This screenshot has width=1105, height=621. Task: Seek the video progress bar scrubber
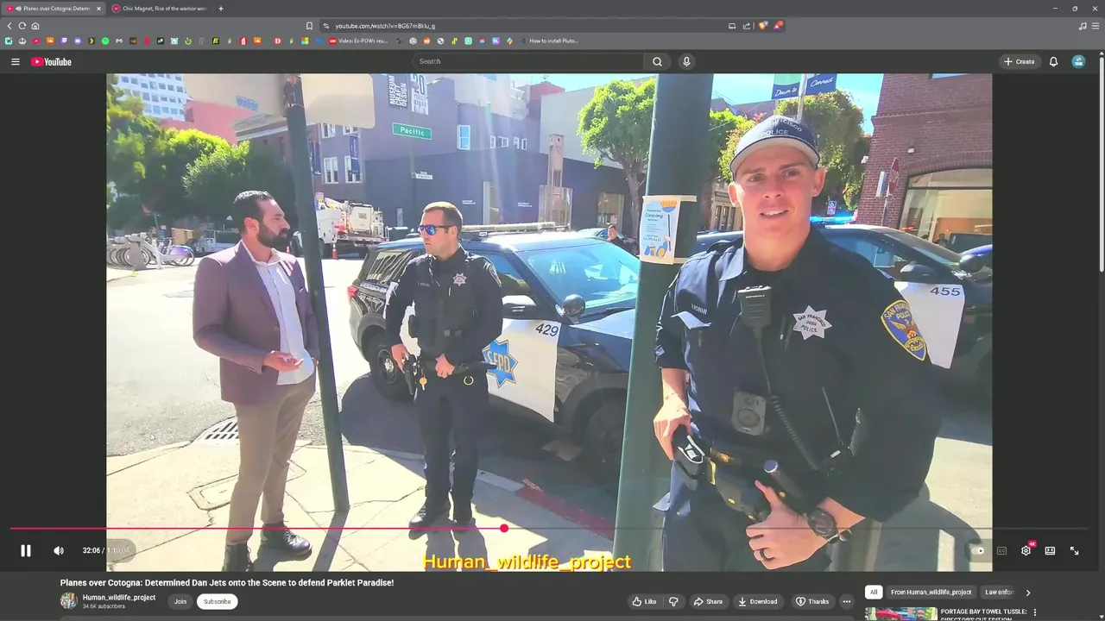point(504,528)
